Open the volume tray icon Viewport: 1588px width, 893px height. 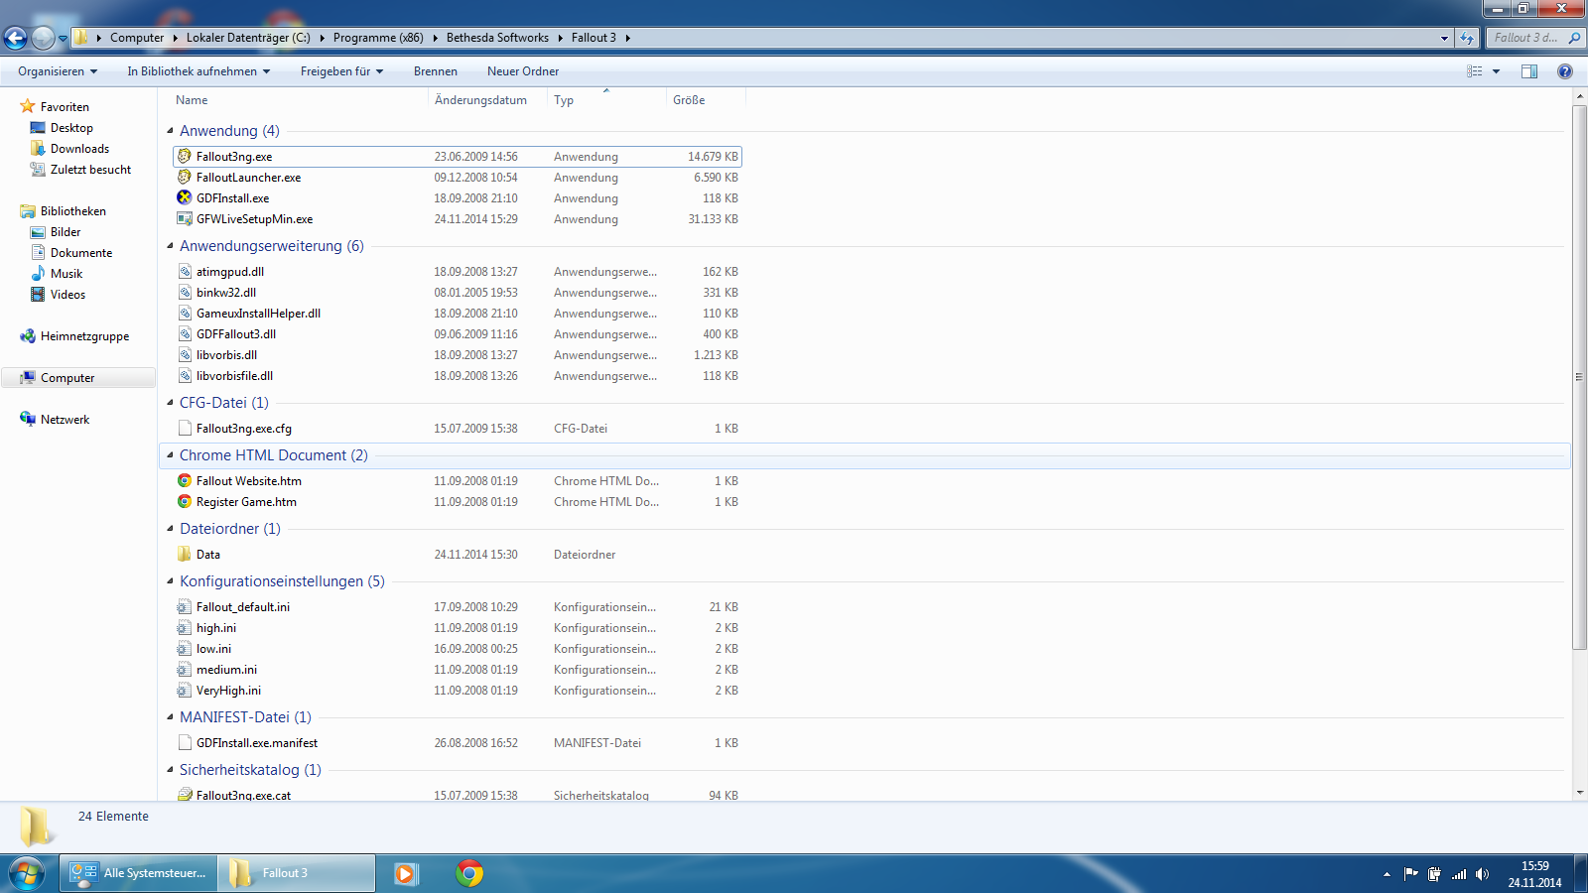tap(1482, 874)
